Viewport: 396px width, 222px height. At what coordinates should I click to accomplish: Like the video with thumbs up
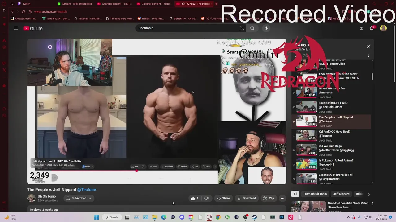(x=195, y=198)
